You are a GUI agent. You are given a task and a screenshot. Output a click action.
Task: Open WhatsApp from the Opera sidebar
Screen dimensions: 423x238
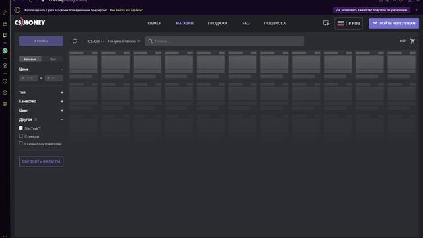point(5,51)
